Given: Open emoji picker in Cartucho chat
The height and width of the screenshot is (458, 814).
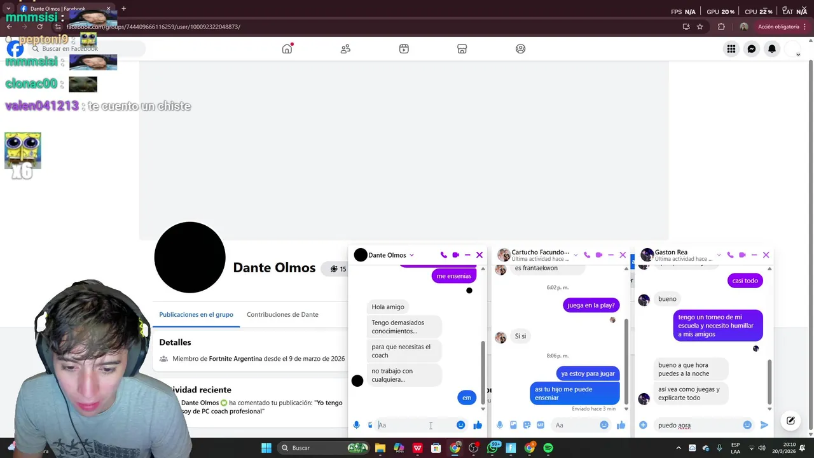Looking at the screenshot, I should (604, 425).
